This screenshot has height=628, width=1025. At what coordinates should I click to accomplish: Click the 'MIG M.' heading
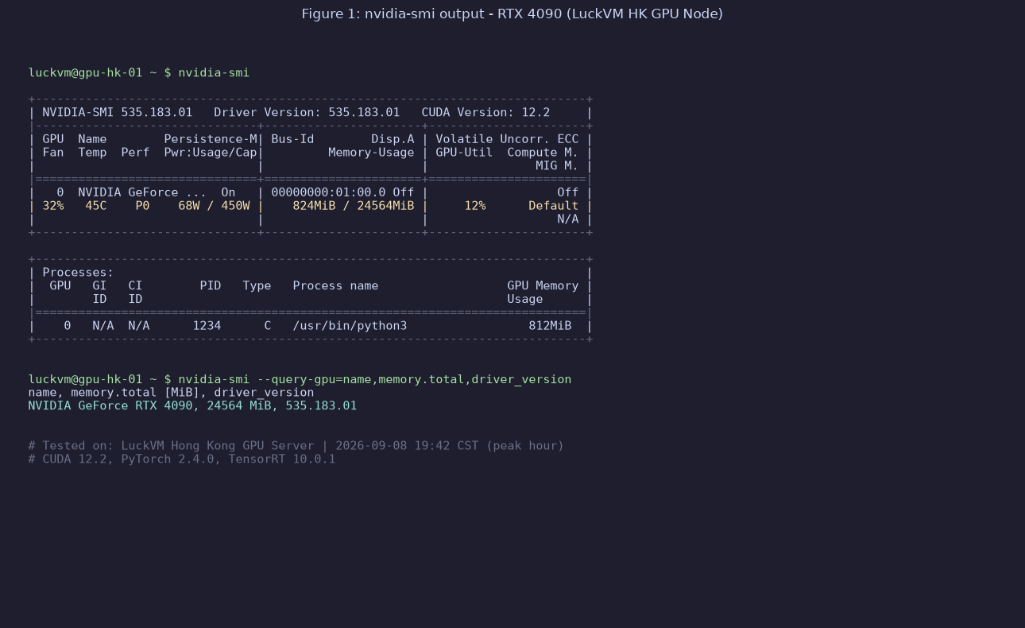point(557,166)
